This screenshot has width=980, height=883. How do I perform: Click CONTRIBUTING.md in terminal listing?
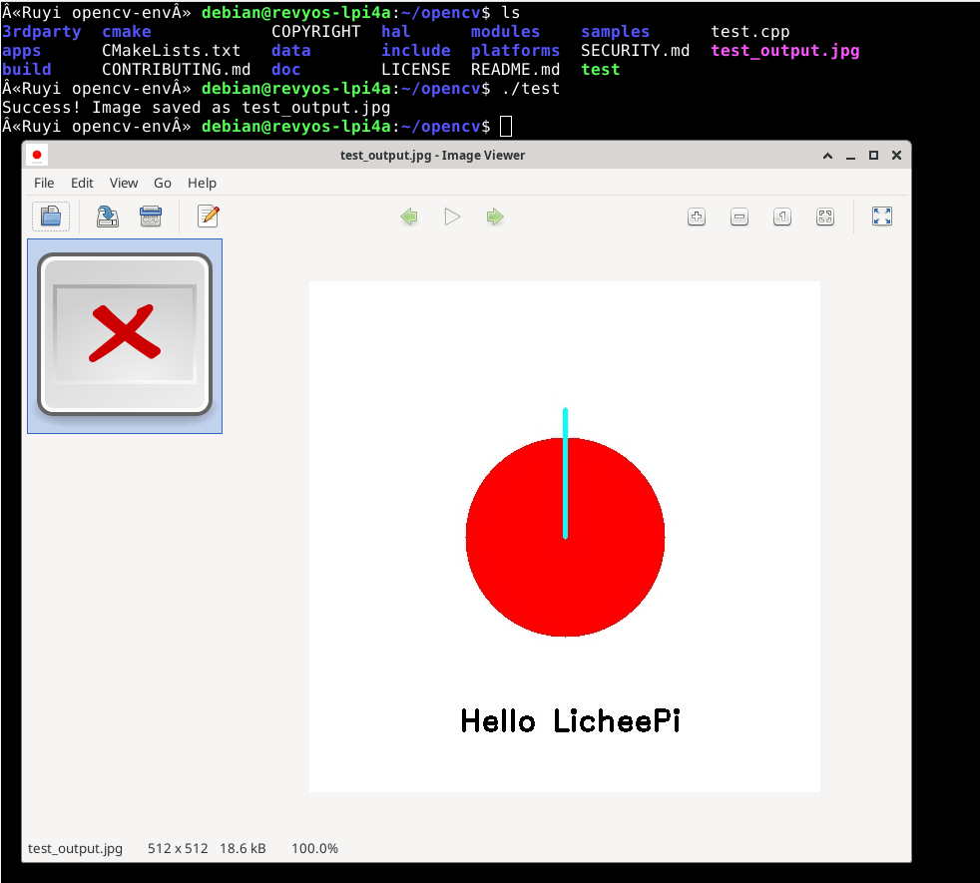coord(177,70)
